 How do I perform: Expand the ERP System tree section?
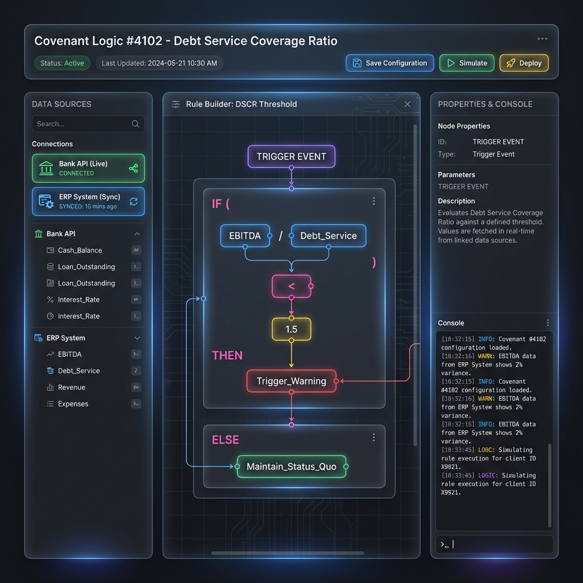(x=137, y=338)
